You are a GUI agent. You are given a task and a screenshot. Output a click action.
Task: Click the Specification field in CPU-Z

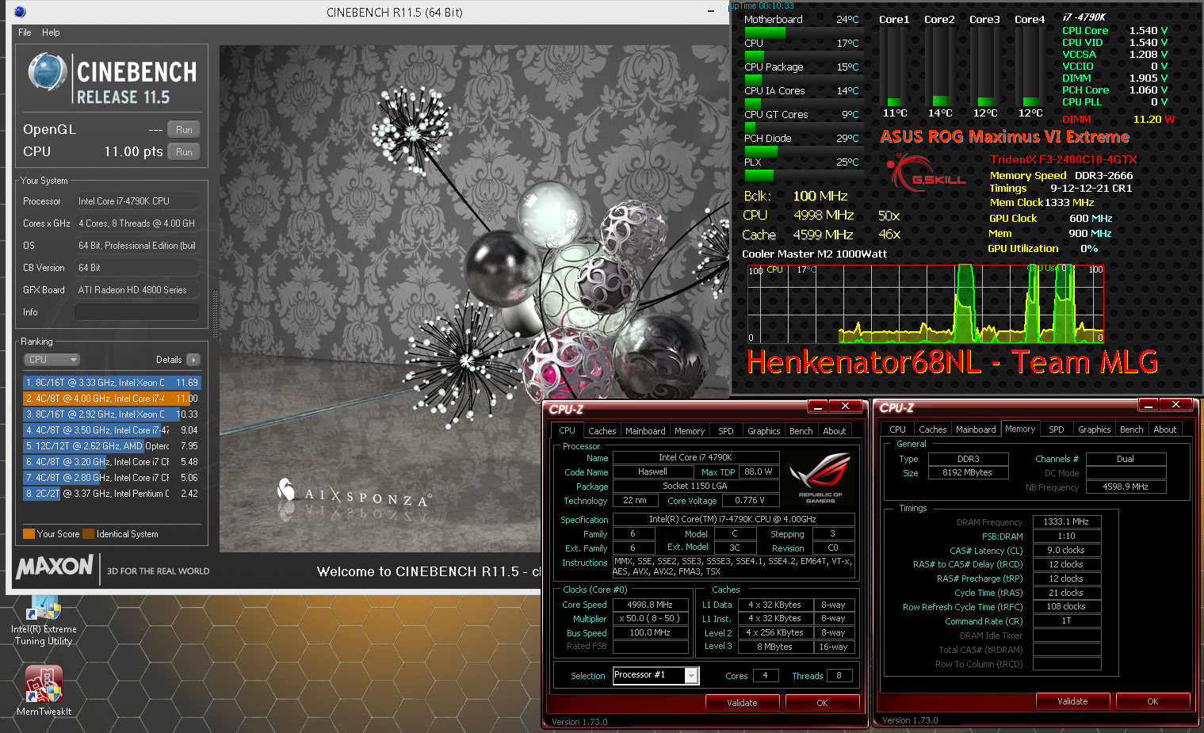point(733,520)
